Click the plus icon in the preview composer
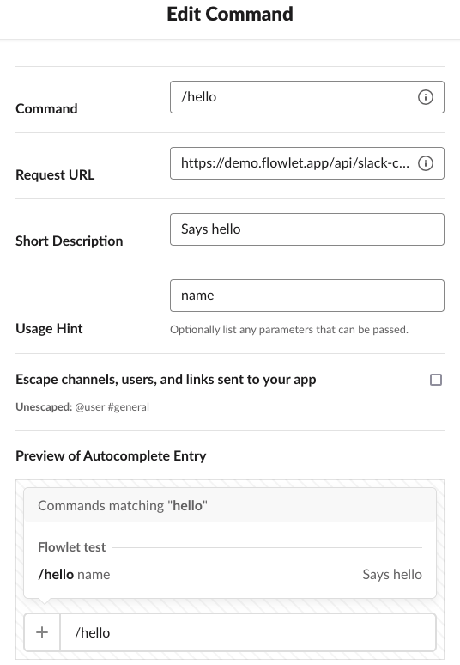460x665 pixels. (x=42, y=632)
